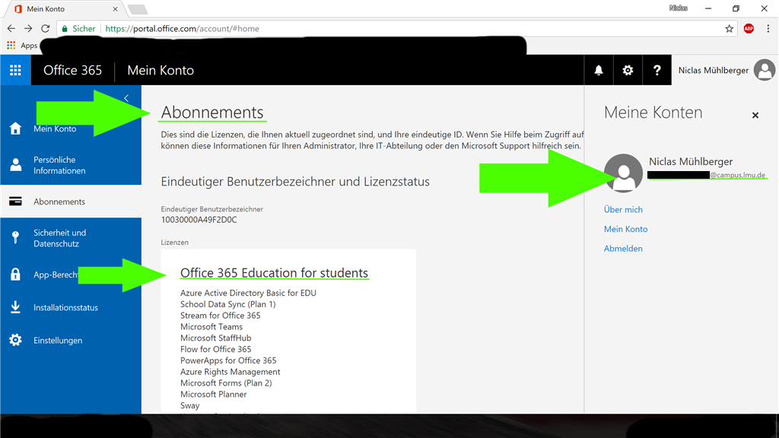779x438 pixels.
Task: Click the 'Azure Rights Management' entry
Action: 230,372
